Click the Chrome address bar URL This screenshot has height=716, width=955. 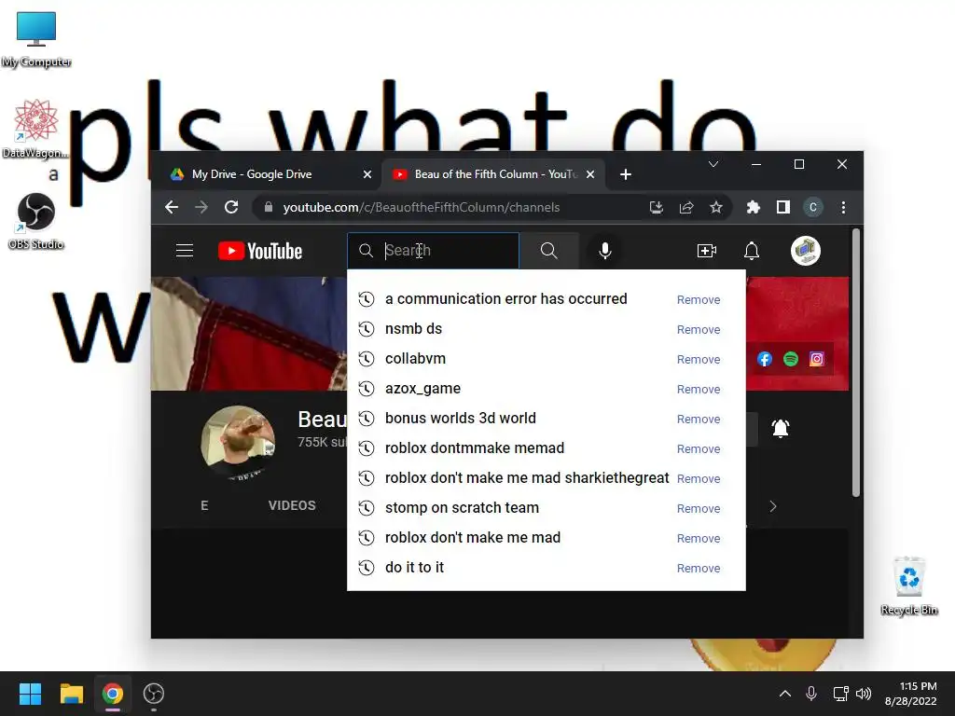[x=421, y=207]
